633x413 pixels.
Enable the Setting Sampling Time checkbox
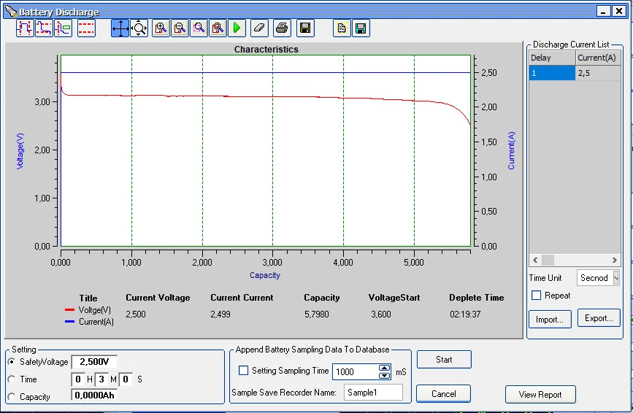(243, 370)
